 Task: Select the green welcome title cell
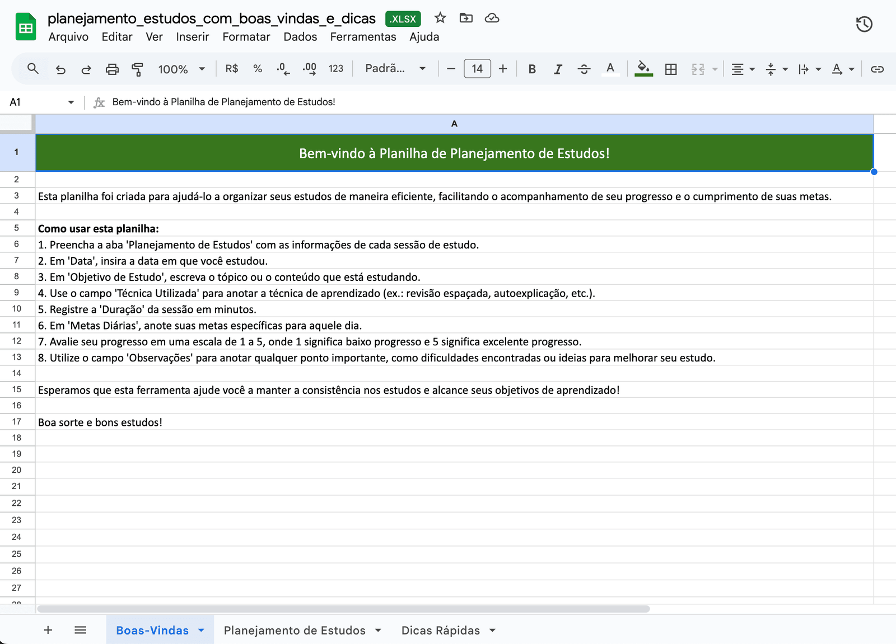[454, 153]
